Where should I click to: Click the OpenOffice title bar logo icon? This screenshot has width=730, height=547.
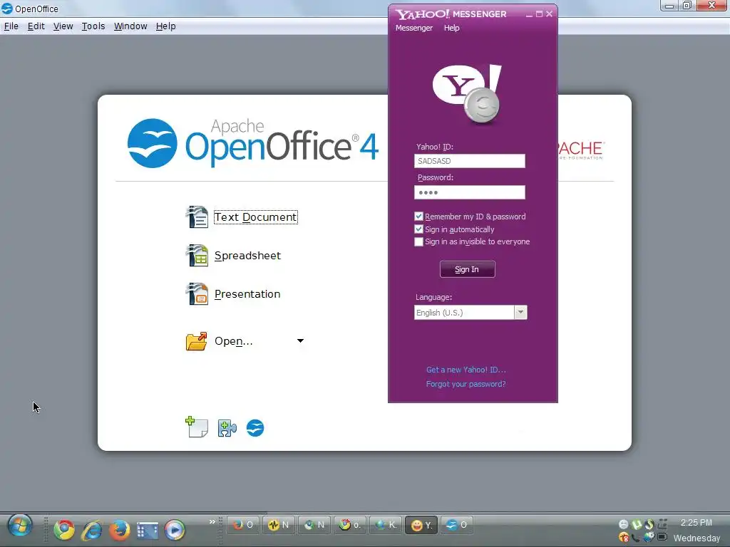tap(7, 9)
